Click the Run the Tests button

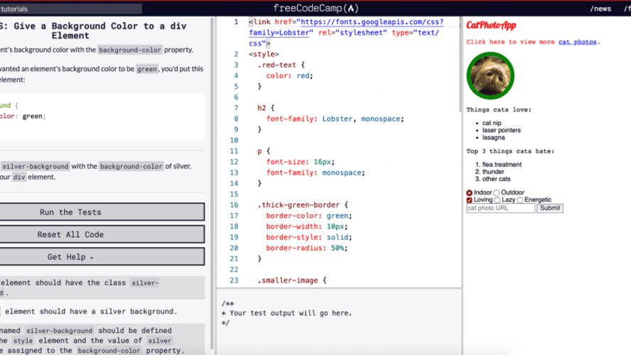[102, 212]
